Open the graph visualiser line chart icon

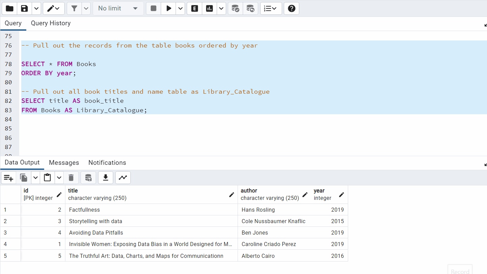(123, 178)
